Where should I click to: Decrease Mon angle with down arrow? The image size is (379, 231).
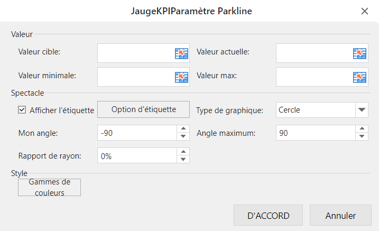[183, 136]
